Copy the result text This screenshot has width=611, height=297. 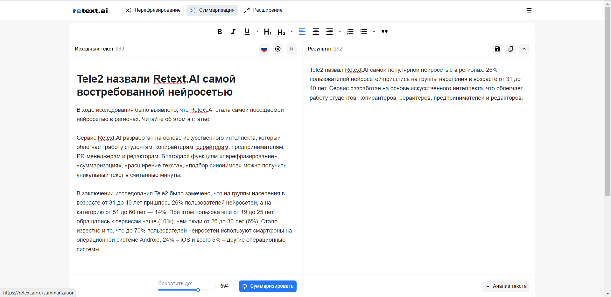[x=511, y=49]
